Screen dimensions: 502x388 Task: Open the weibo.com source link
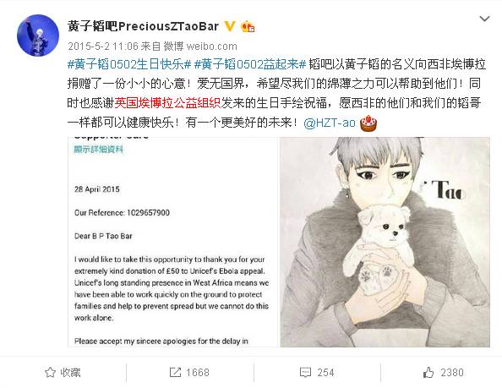click(x=212, y=46)
